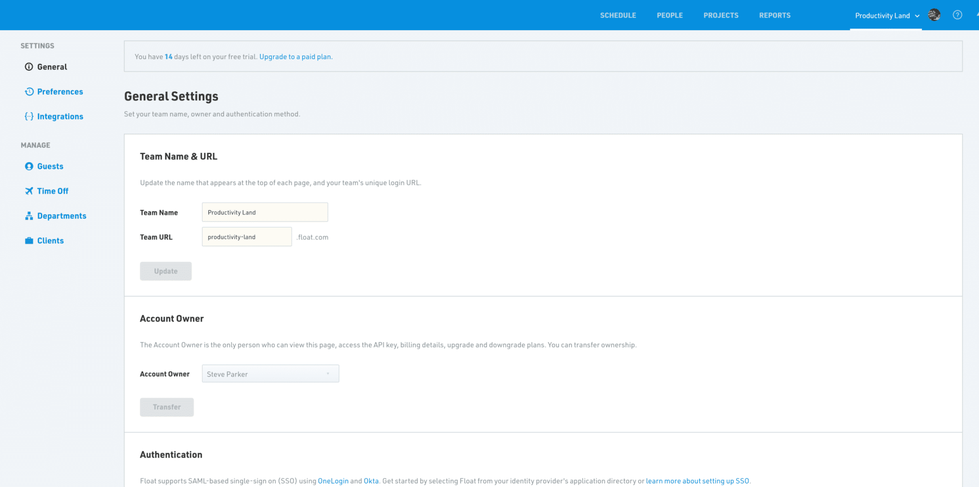Open the Projects tab
The width and height of the screenshot is (979, 487).
click(x=720, y=15)
